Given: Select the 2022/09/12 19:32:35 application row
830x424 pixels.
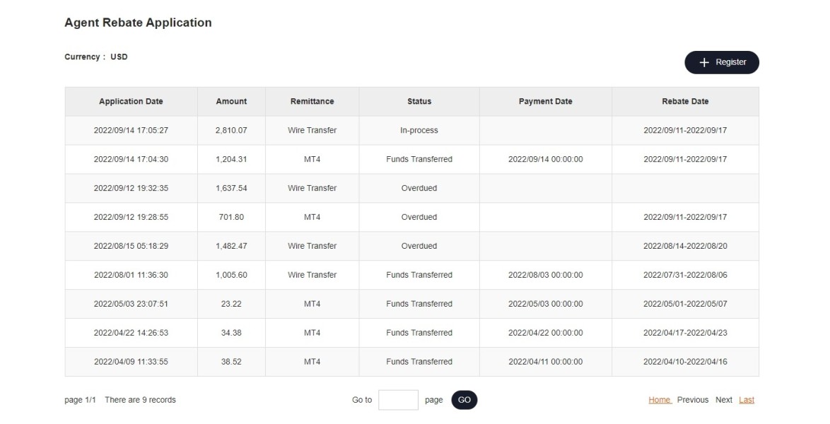Looking at the screenshot, I should tap(131, 189).
